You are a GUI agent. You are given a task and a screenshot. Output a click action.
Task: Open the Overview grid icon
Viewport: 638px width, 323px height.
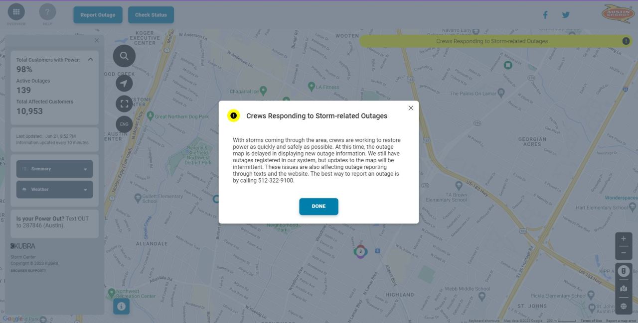[x=16, y=12]
